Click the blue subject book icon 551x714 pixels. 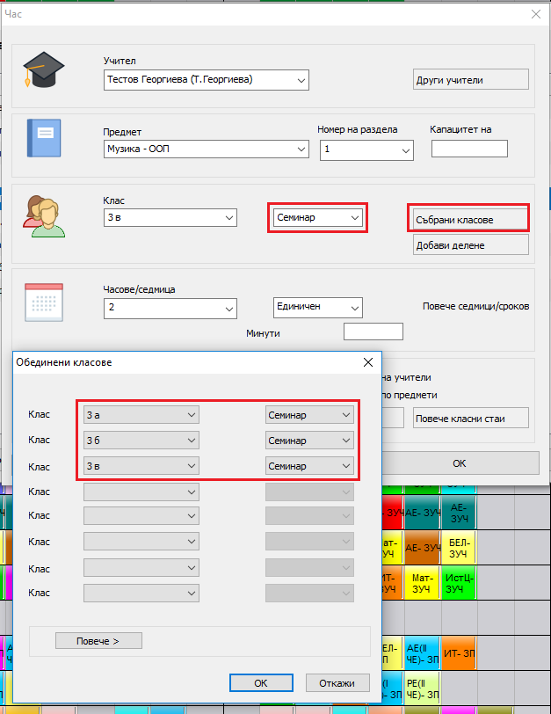point(43,138)
